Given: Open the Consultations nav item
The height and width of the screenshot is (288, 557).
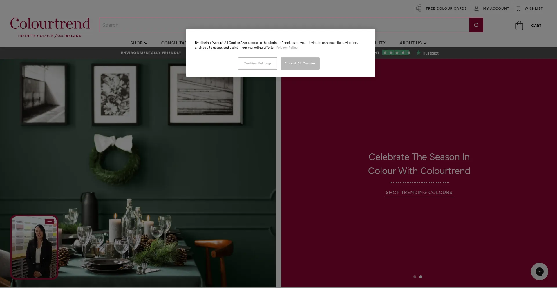Looking at the screenshot, I should click(174, 43).
